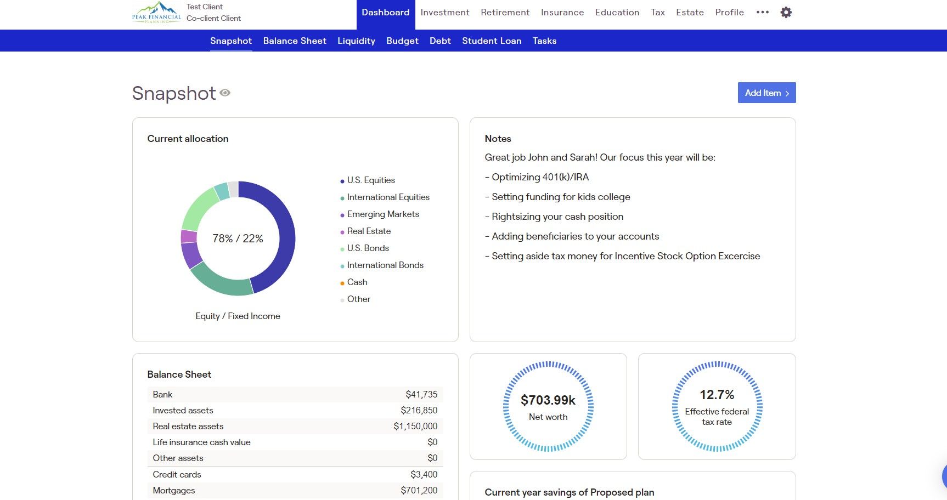The image size is (947, 500).
Task: Toggle the Snapshot visibility eye icon
Action: pos(225,93)
